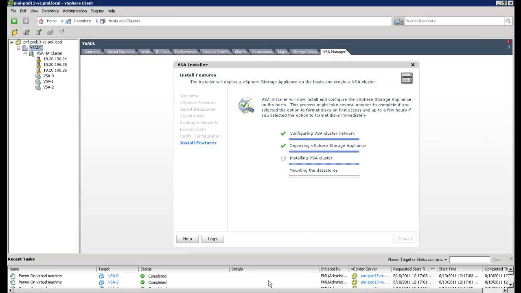
Task: Switch to the Performance tab
Action: pos(186,52)
